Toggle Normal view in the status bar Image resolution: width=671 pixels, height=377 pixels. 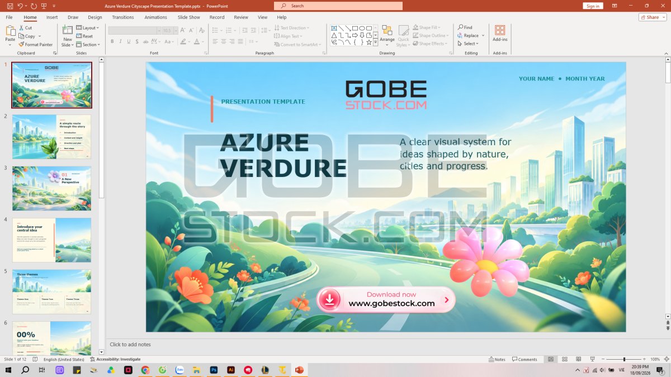click(551, 359)
